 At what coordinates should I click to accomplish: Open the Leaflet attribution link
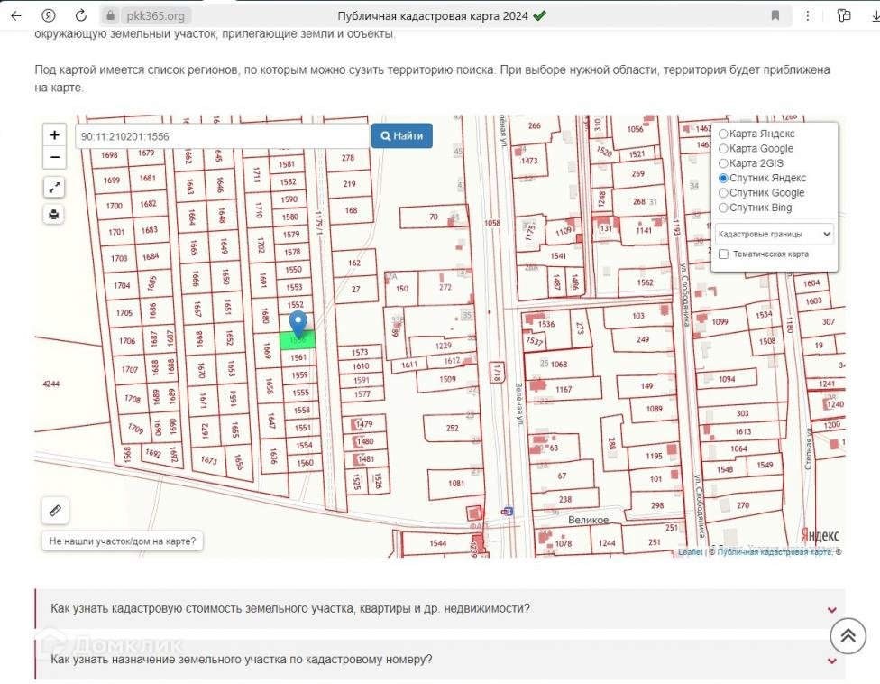[x=691, y=552]
